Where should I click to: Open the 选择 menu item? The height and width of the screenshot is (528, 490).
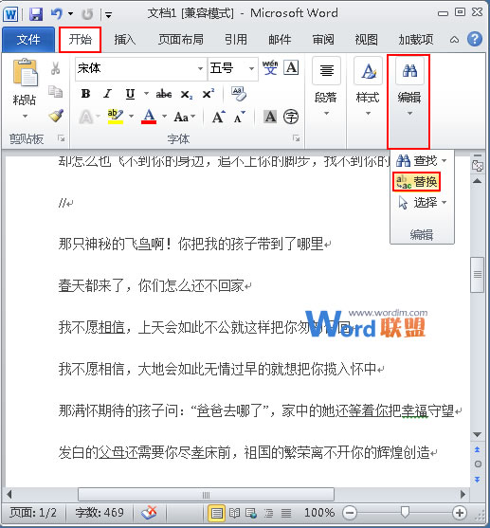[423, 203]
